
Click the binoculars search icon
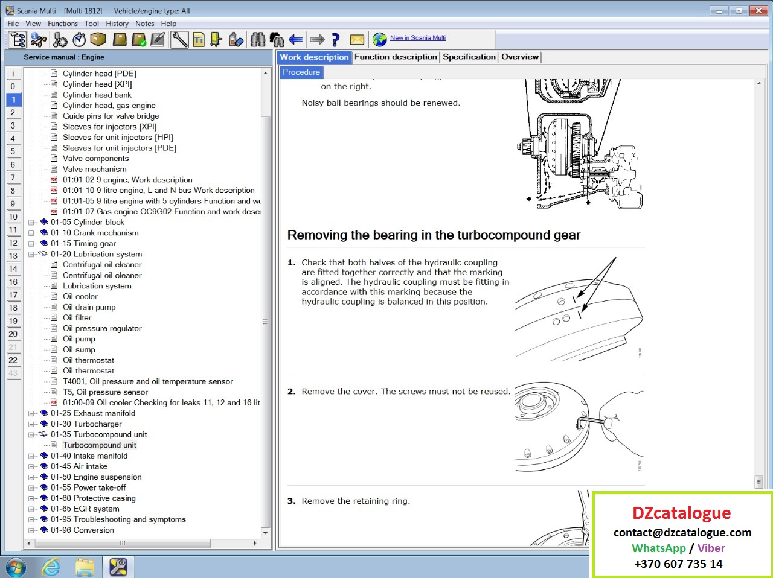pos(258,40)
